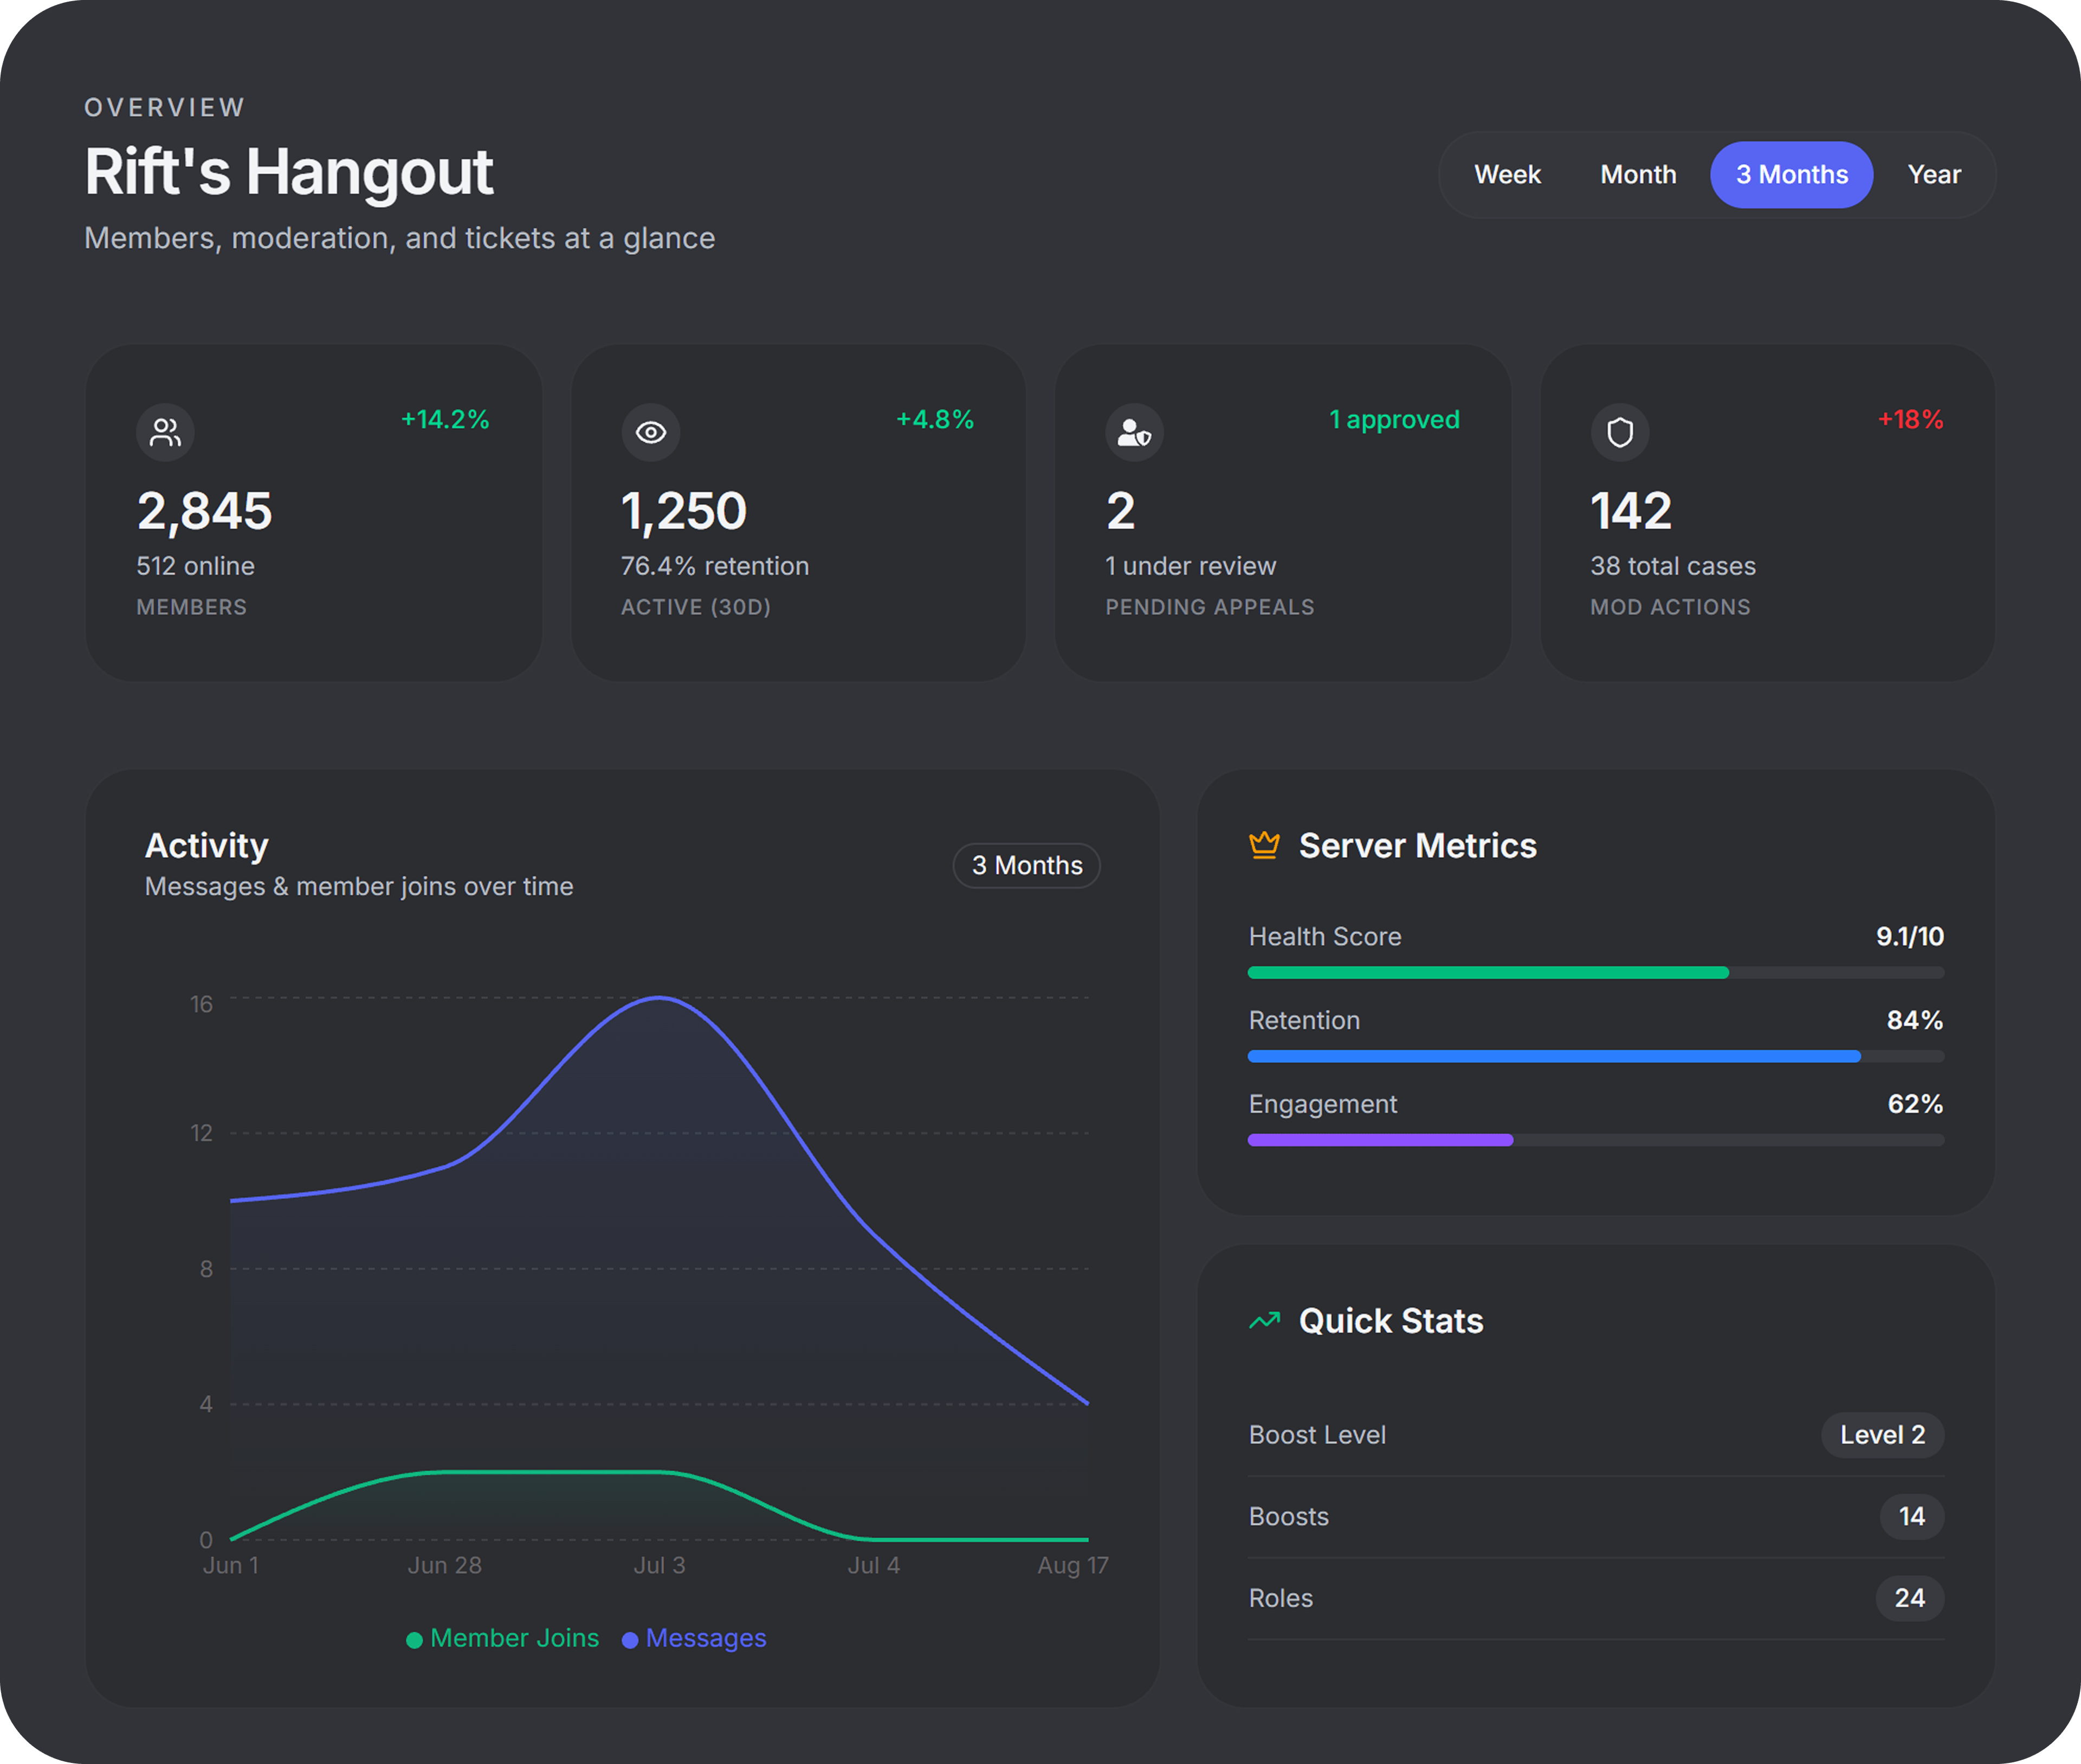Viewport: 2081px width, 1764px height.
Task: Click the Aug 17 chart axis label
Action: point(1073,1566)
